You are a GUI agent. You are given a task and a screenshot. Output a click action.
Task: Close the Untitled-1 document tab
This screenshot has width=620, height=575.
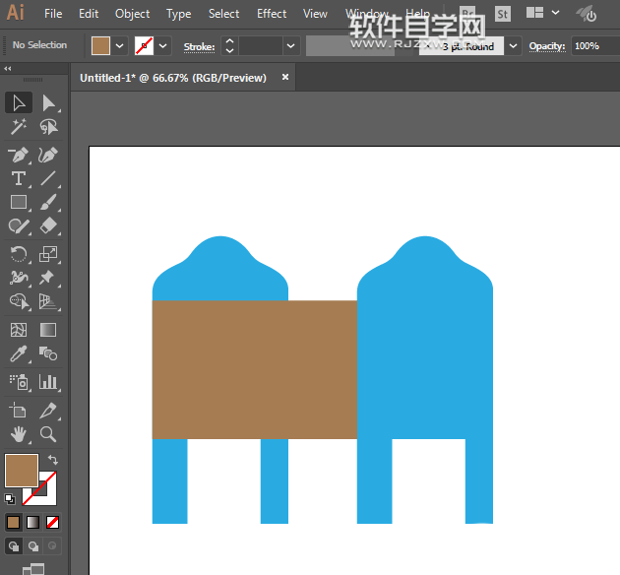pyautogui.click(x=285, y=77)
